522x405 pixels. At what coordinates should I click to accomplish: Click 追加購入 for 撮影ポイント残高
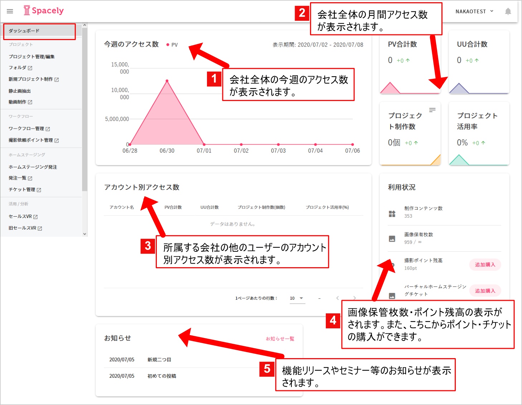point(485,265)
